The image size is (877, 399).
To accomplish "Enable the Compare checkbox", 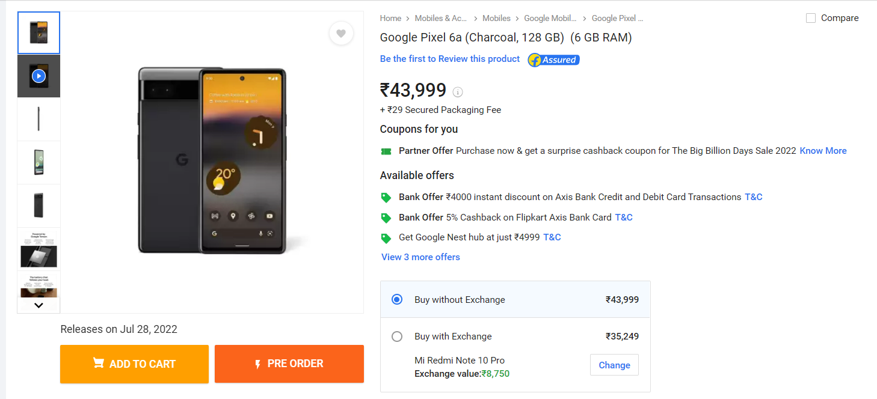I will click(x=810, y=18).
